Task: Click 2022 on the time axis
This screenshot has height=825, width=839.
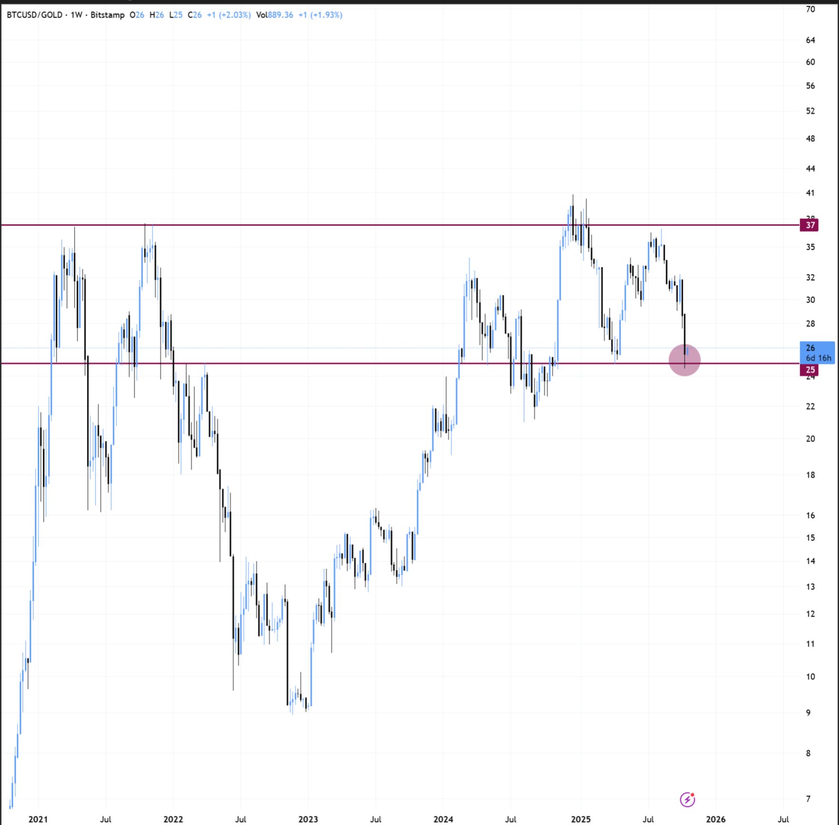Action: click(173, 819)
